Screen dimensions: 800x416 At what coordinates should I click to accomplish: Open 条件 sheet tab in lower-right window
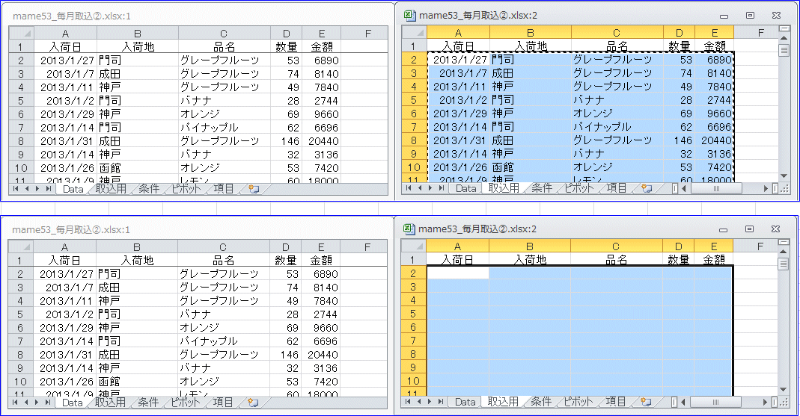(541, 402)
